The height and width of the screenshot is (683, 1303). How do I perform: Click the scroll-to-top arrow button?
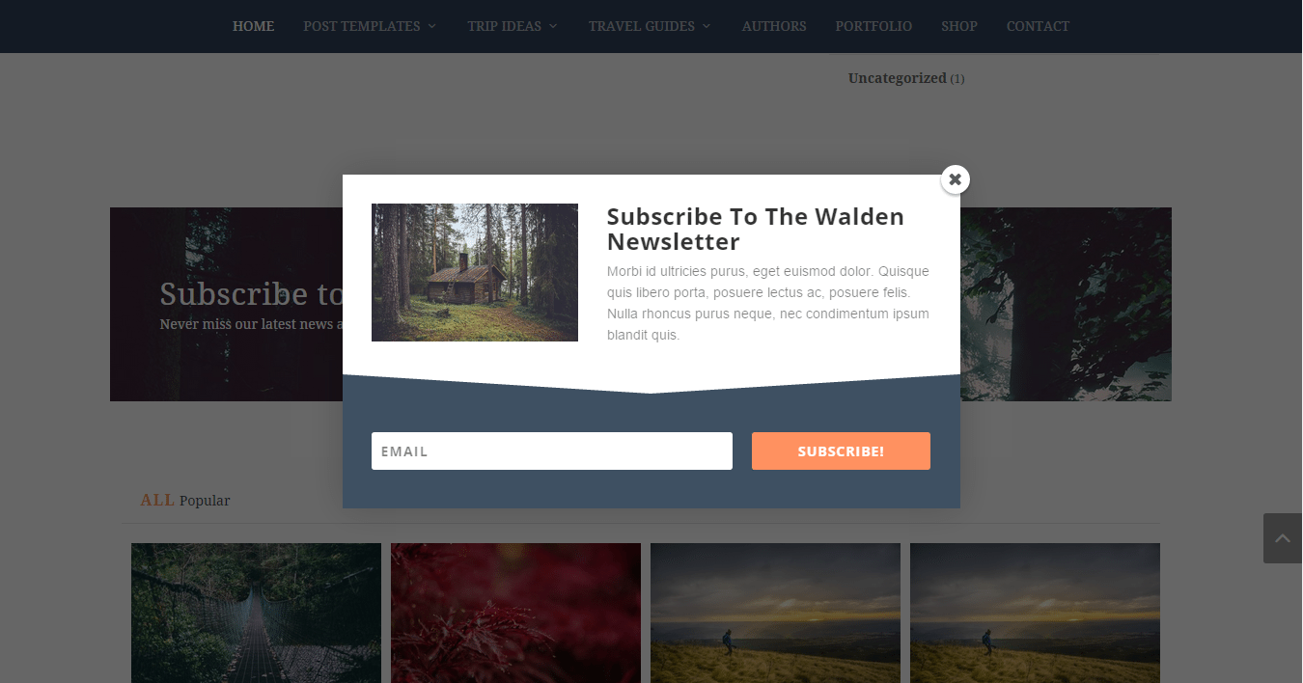tap(1283, 538)
